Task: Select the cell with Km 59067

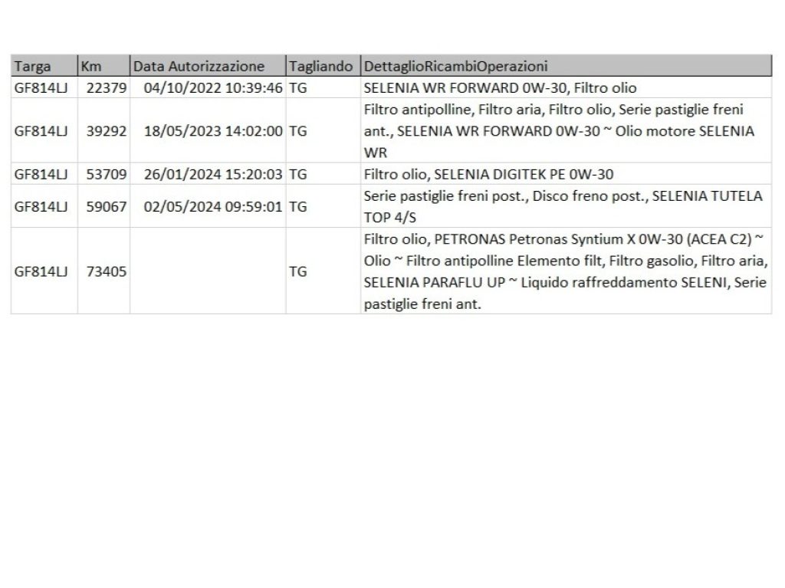Action: pos(103,206)
